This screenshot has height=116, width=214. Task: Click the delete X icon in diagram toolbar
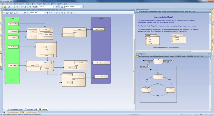click(75, 13)
